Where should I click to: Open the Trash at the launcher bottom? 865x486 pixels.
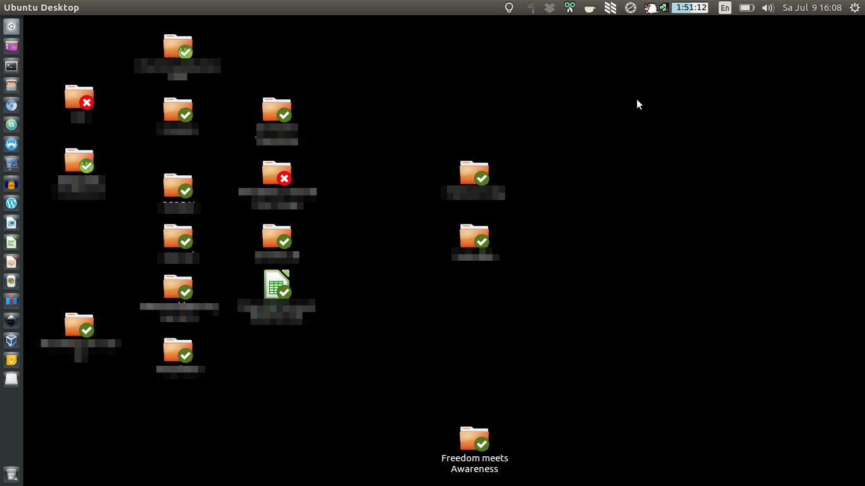click(11, 379)
